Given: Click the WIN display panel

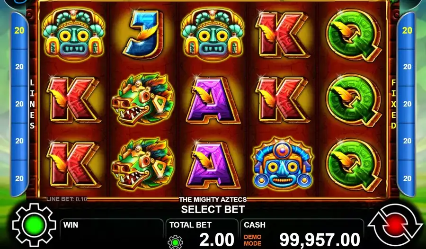Looking at the screenshot, I should click(x=111, y=234).
